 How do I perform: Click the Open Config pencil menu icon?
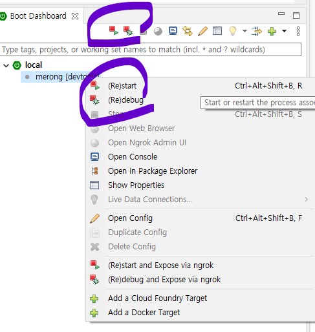pos(94,218)
